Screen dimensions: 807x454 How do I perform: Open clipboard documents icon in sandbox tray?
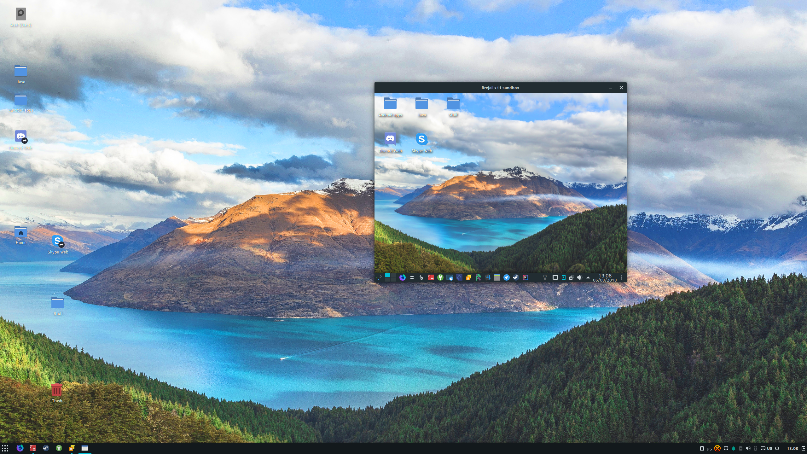point(572,277)
